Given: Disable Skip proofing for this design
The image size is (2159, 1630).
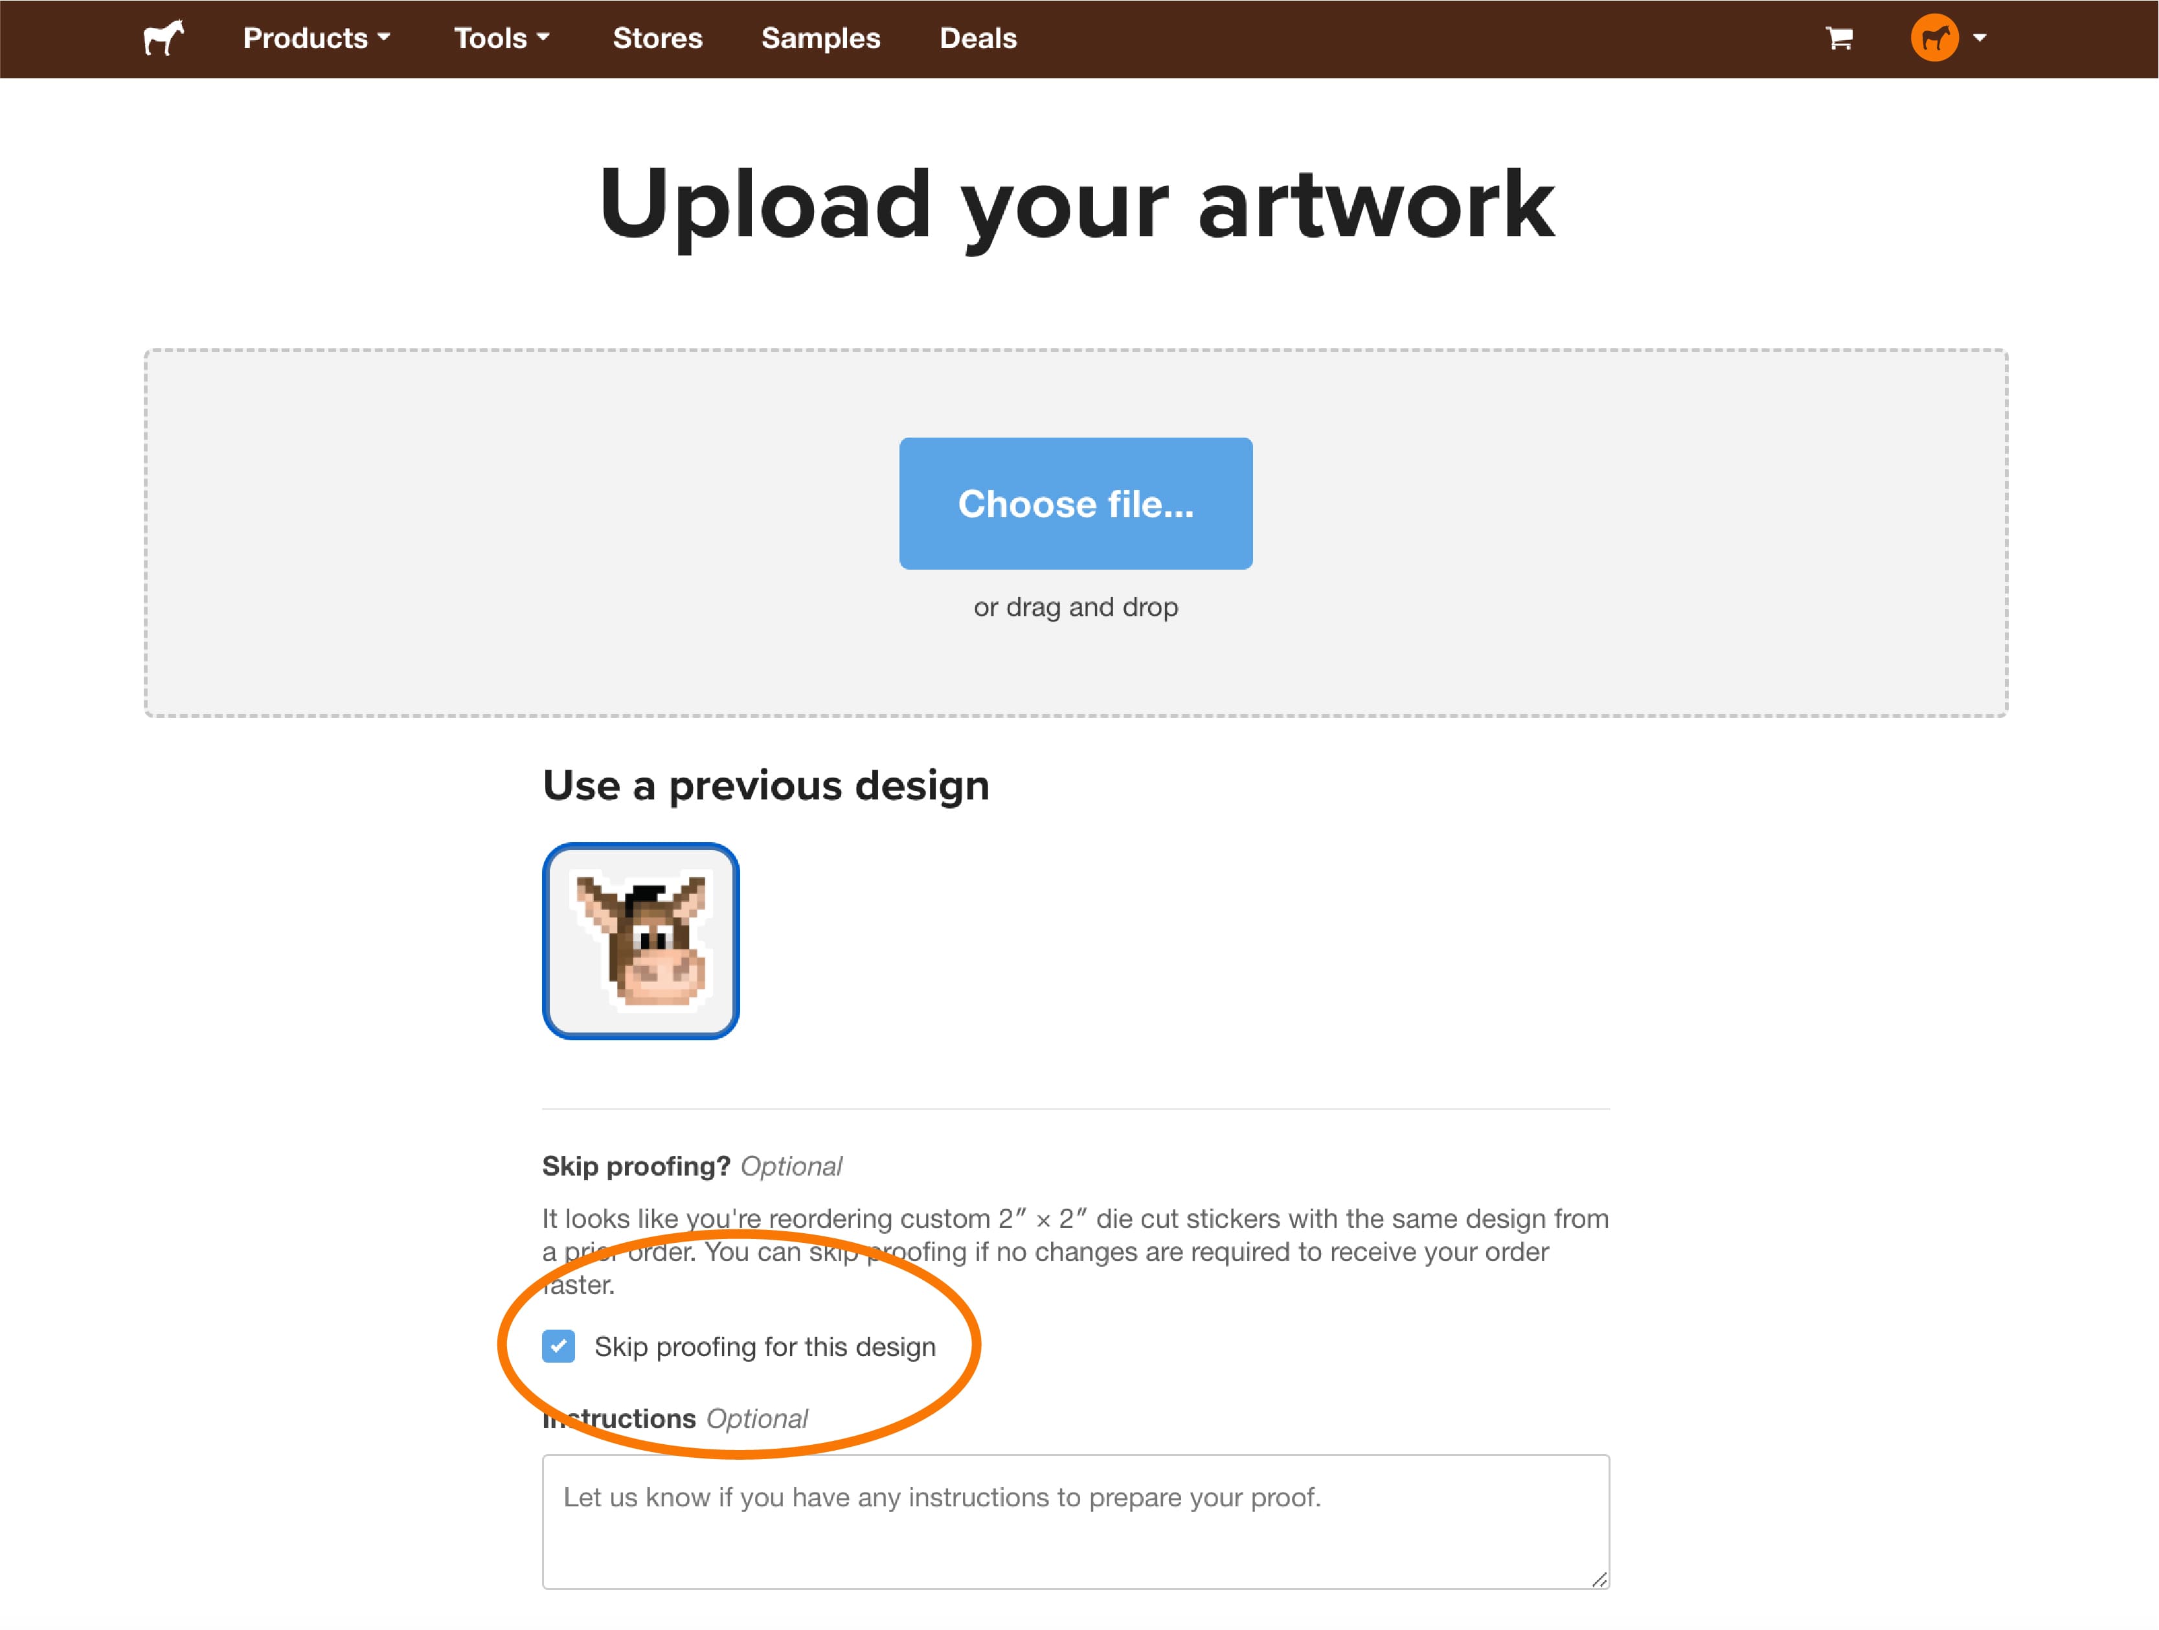Looking at the screenshot, I should [558, 1346].
